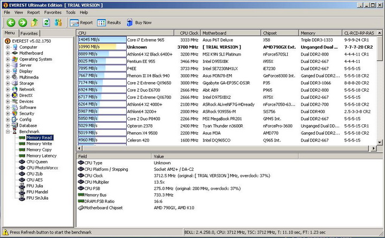Switch to the Menu tab
The image size is (385, 238).
10,33
